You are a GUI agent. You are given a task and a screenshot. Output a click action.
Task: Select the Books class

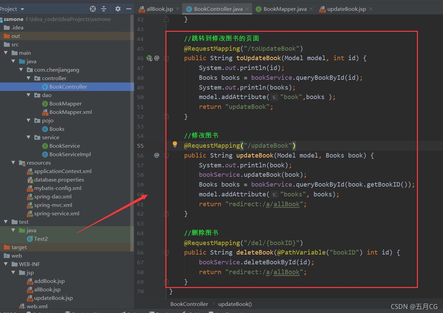coord(57,129)
